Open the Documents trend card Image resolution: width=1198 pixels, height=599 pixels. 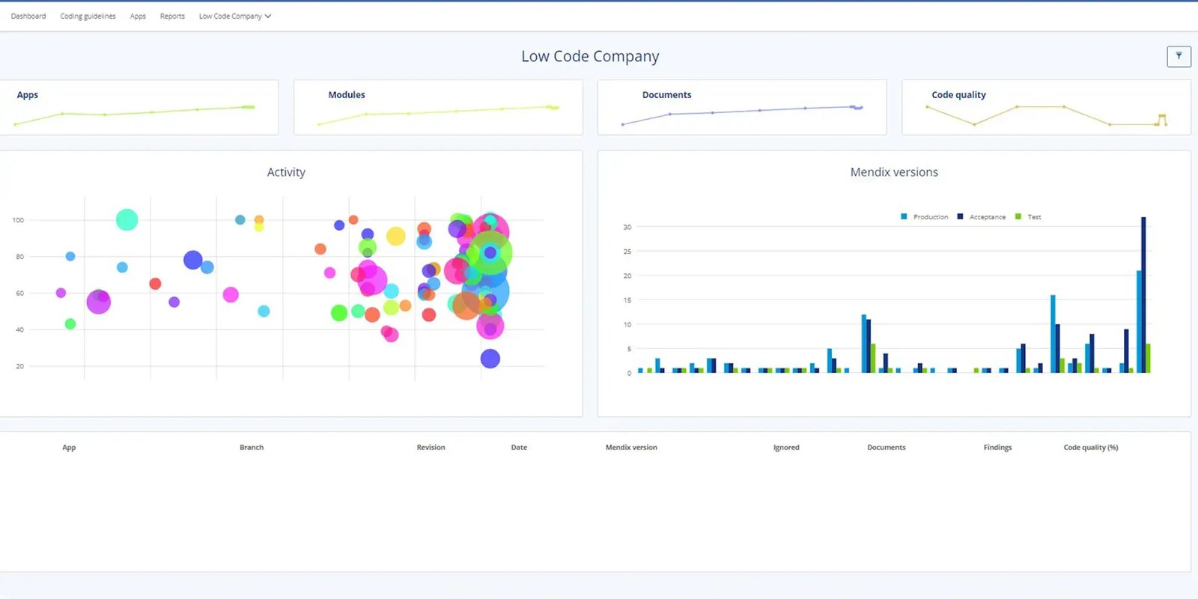(x=742, y=107)
